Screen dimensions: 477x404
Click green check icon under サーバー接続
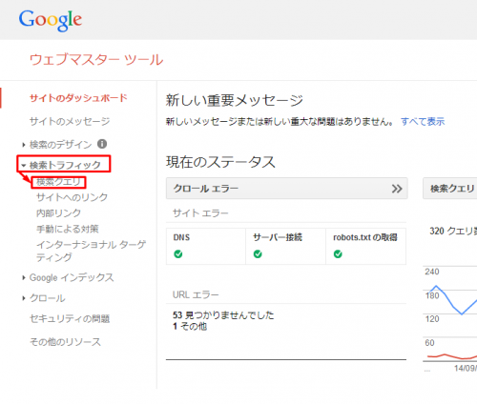[258, 254]
